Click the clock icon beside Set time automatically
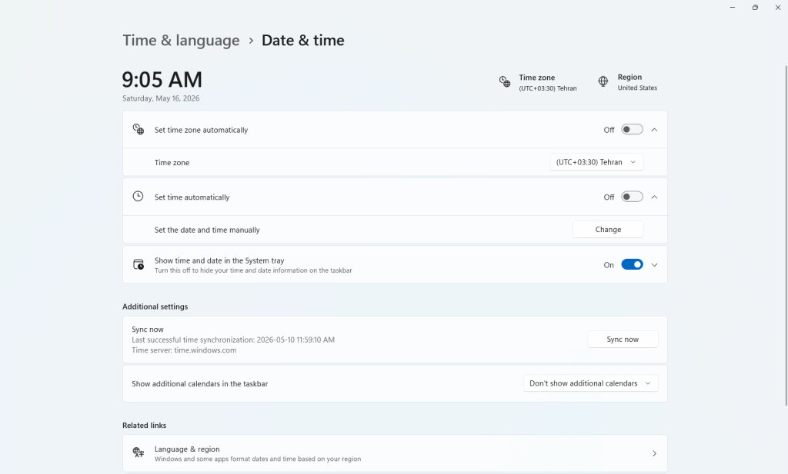Image resolution: width=788 pixels, height=474 pixels. [x=138, y=196]
